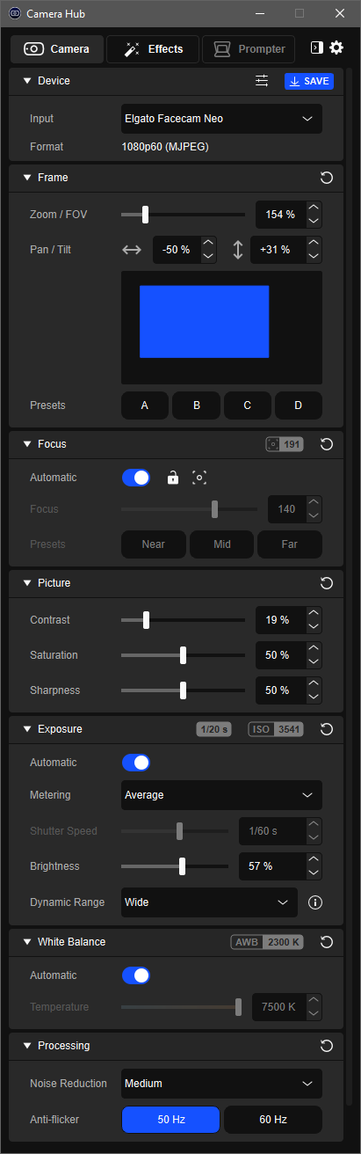Switch to the Effects tab
Viewport: 361px width, 1154px height.
tap(153, 49)
